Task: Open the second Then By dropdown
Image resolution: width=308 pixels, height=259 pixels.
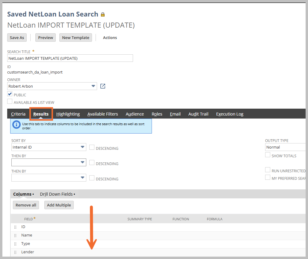Action: click(49, 178)
